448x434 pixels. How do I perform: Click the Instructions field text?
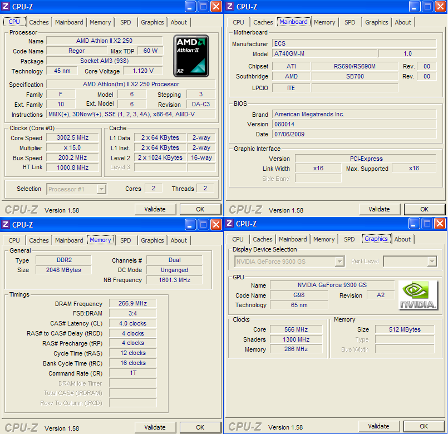click(131, 114)
